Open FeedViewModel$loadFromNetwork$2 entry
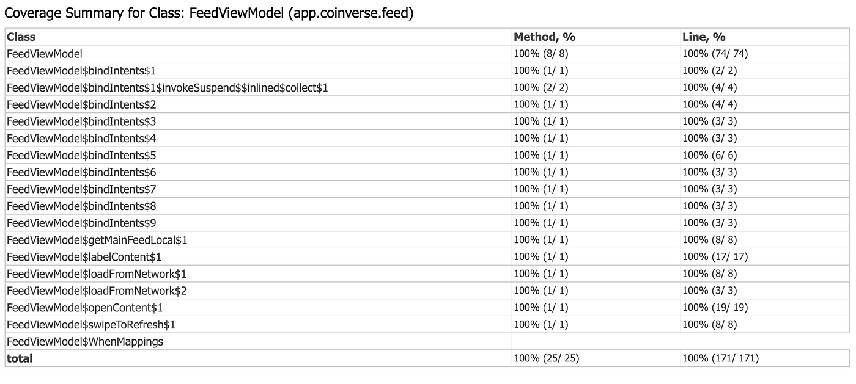The height and width of the screenshot is (384, 856). (x=97, y=291)
